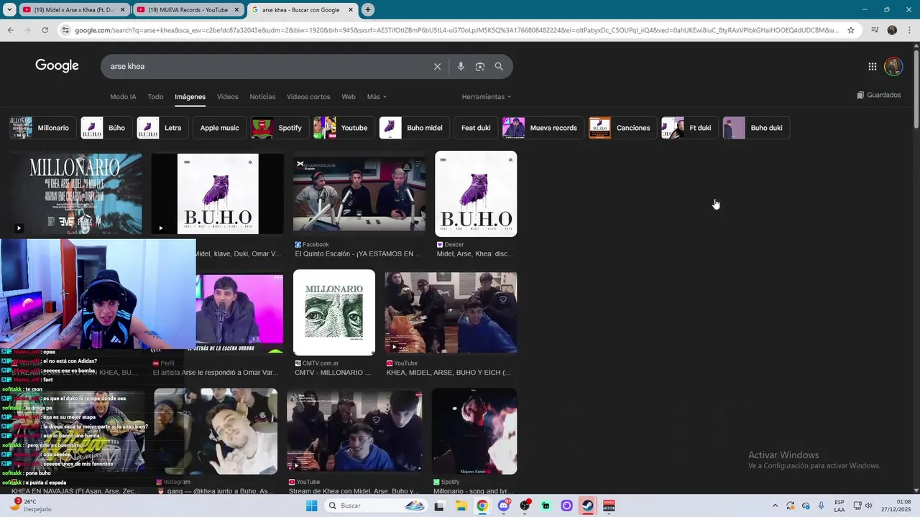This screenshot has height=517, width=920.
Task: Clear the search box with the X icon
Action: click(437, 66)
